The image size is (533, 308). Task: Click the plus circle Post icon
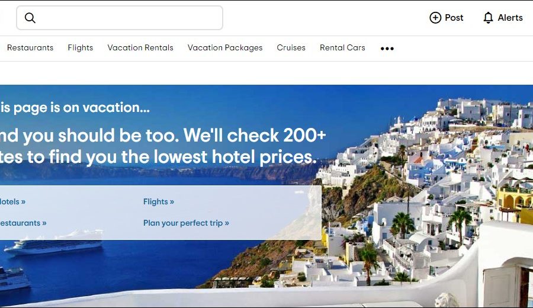click(435, 17)
